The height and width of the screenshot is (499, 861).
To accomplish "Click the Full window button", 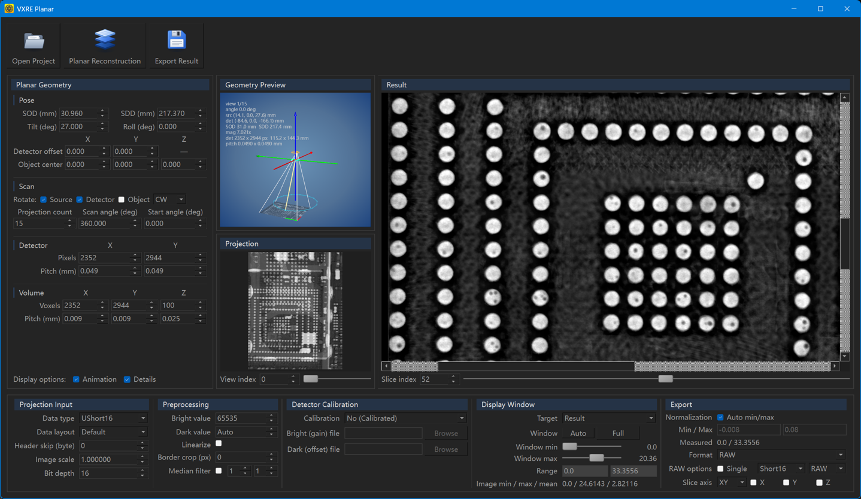I will point(618,433).
